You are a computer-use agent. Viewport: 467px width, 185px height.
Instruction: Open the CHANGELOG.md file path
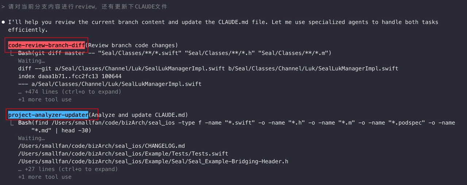click(101, 146)
